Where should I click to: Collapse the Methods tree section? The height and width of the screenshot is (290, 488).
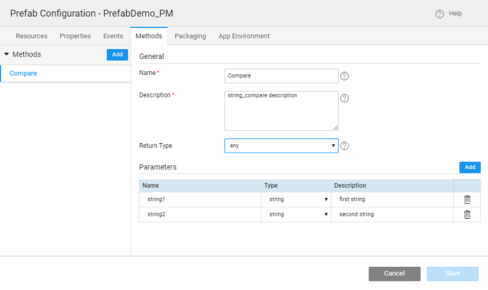point(7,54)
